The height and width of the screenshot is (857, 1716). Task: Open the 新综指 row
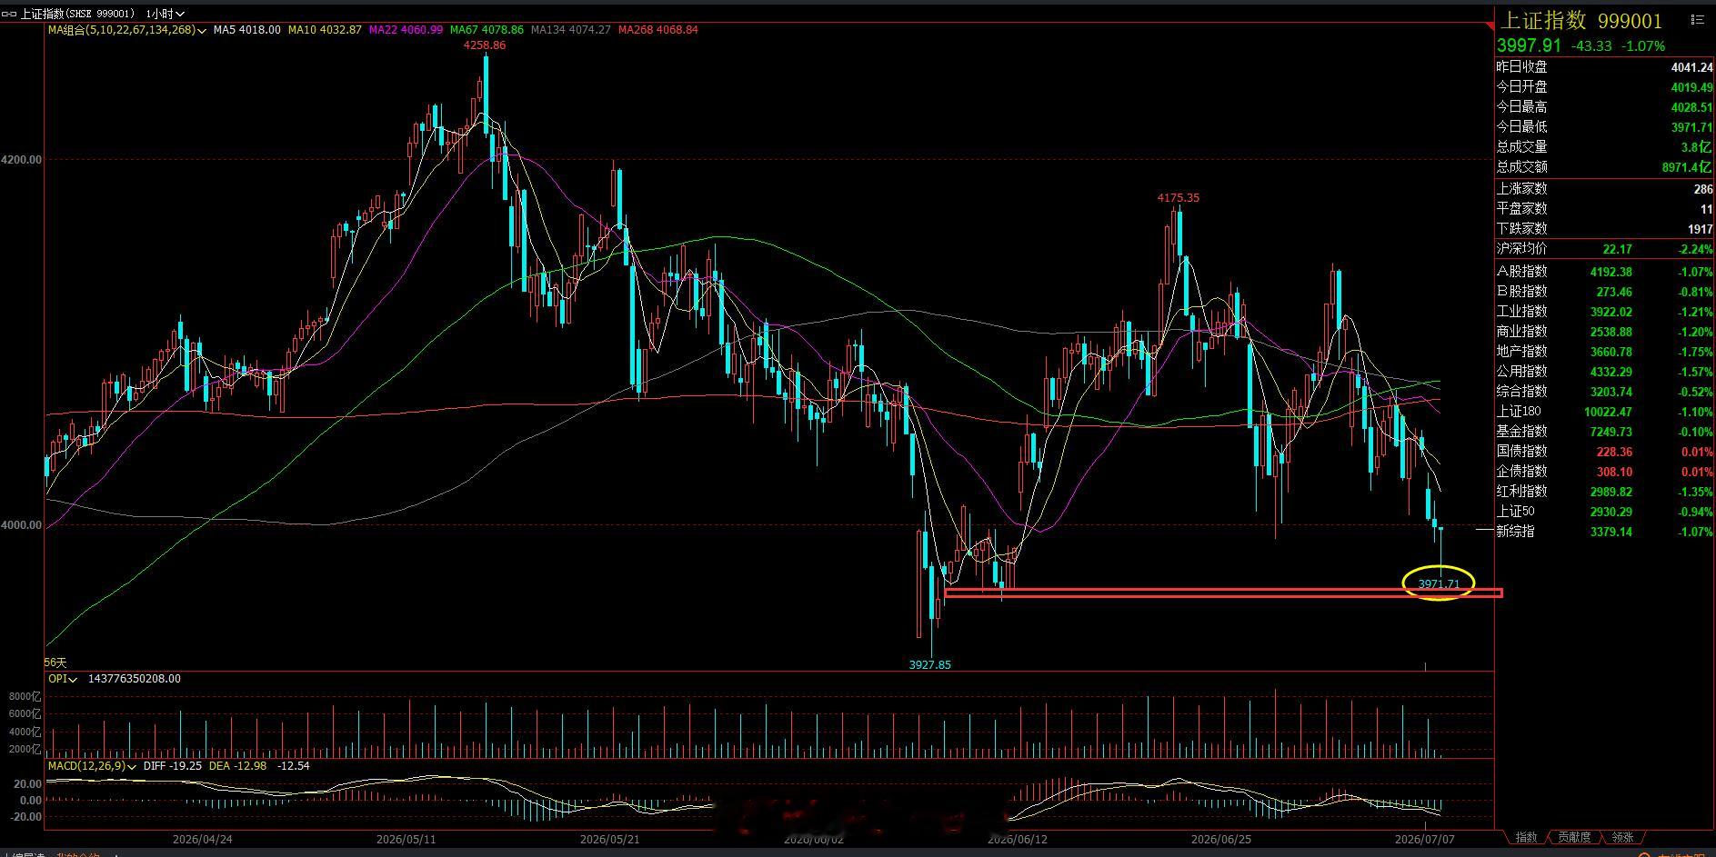click(1605, 532)
